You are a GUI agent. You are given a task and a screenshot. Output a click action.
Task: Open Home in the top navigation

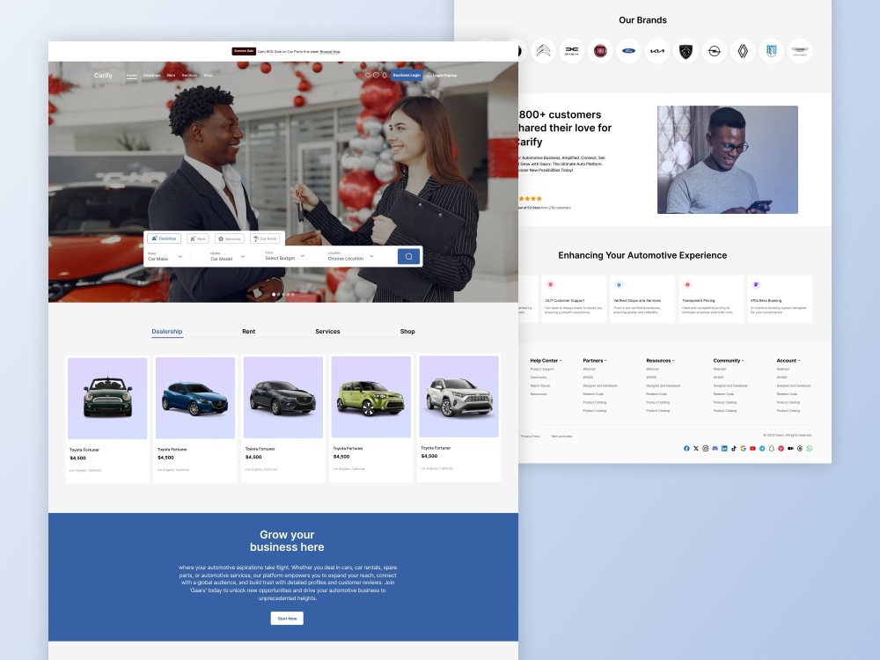[131, 75]
